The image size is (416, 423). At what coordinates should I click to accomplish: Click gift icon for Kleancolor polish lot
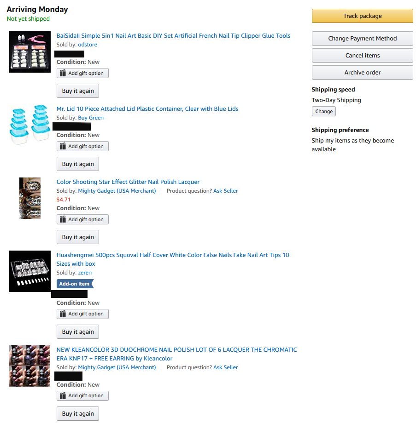63,396
